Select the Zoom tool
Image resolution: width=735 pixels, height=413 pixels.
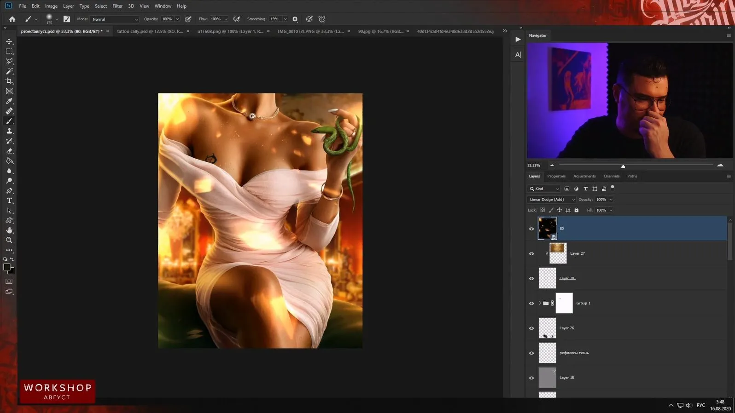pos(9,241)
